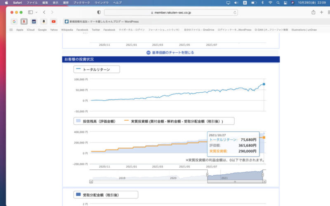Open the Twitter bookmark
This screenshot has height=206, width=330.
pyautogui.click(x=96, y=30)
